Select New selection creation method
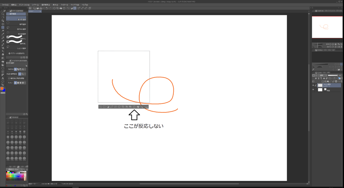344x188 pixels. (15, 69)
